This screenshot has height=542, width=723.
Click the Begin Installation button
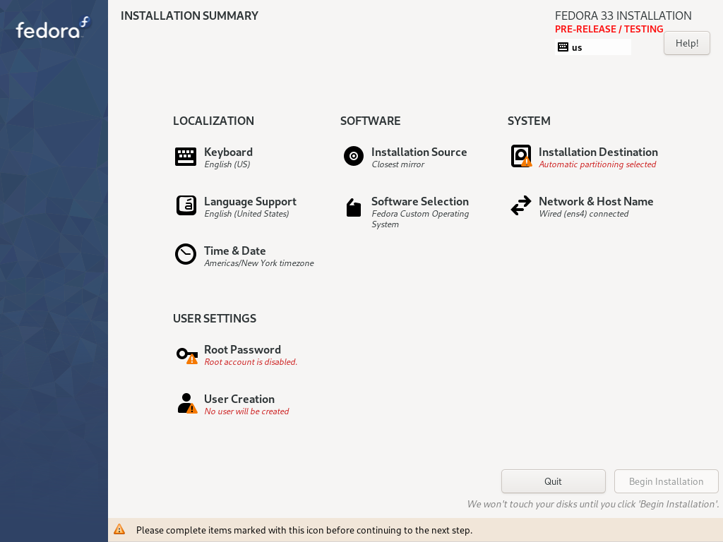pyautogui.click(x=667, y=481)
